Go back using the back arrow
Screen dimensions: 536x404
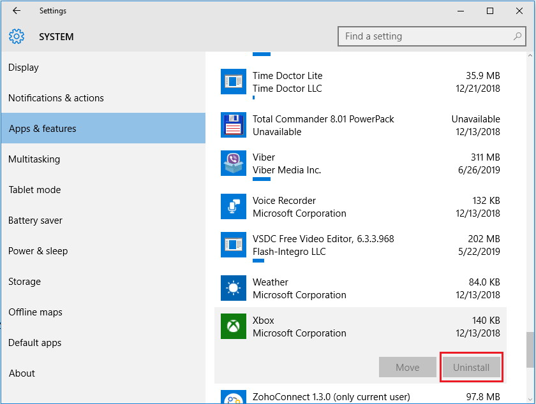click(x=17, y=11)
